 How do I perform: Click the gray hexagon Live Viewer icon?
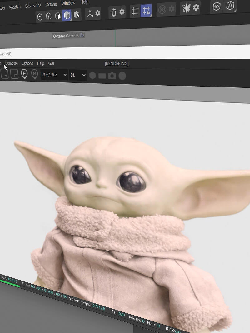[92, 76]
